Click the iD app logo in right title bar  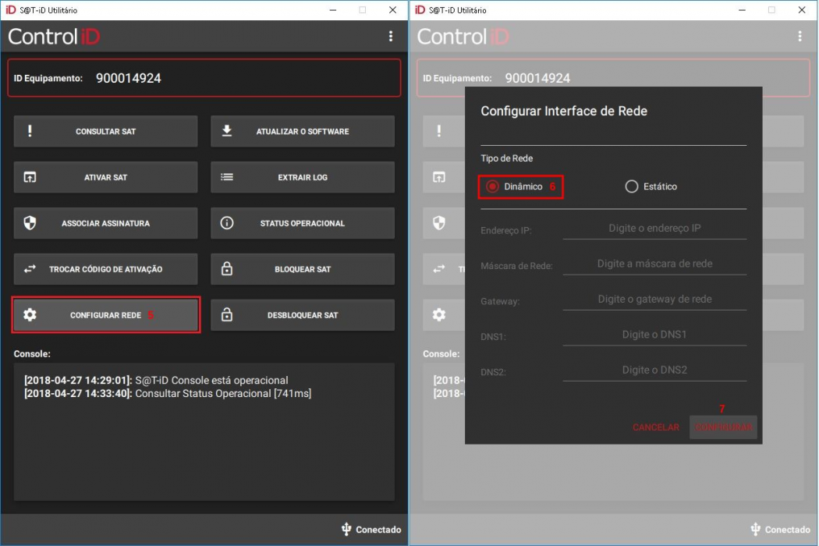[420, 10]
